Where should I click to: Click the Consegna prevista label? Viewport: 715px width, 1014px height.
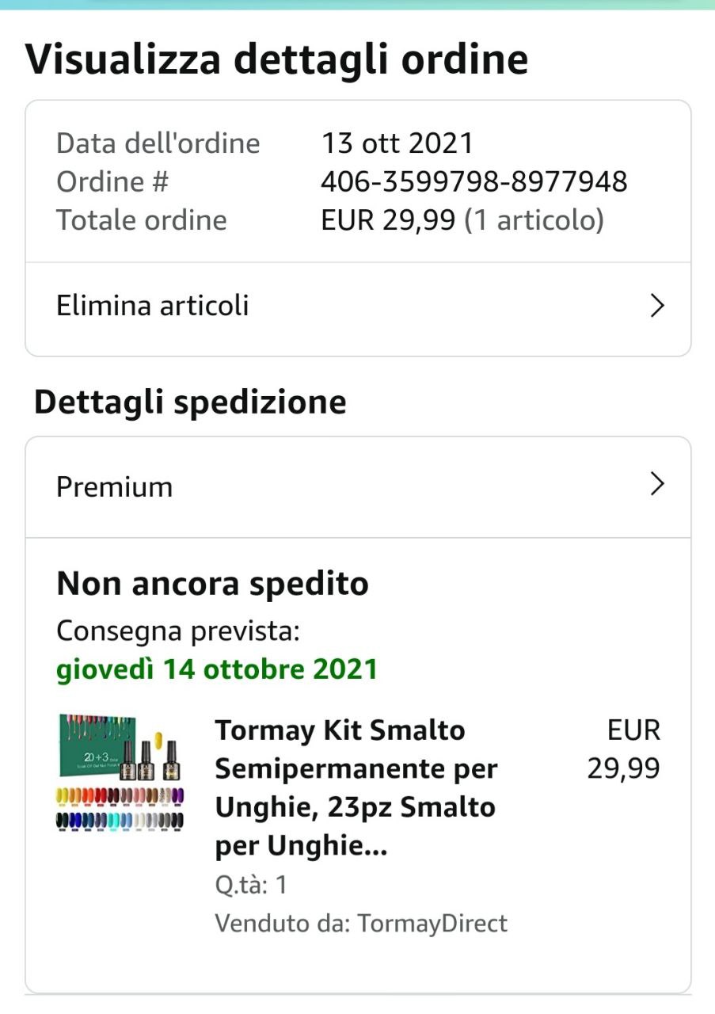pyautogui.click(x=178, y=631)
